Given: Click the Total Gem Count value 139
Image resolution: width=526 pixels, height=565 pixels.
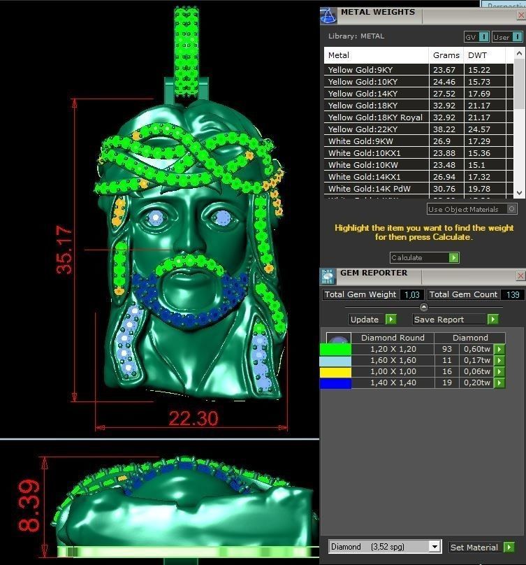Looking at the screenshot, I should [513, 295].
